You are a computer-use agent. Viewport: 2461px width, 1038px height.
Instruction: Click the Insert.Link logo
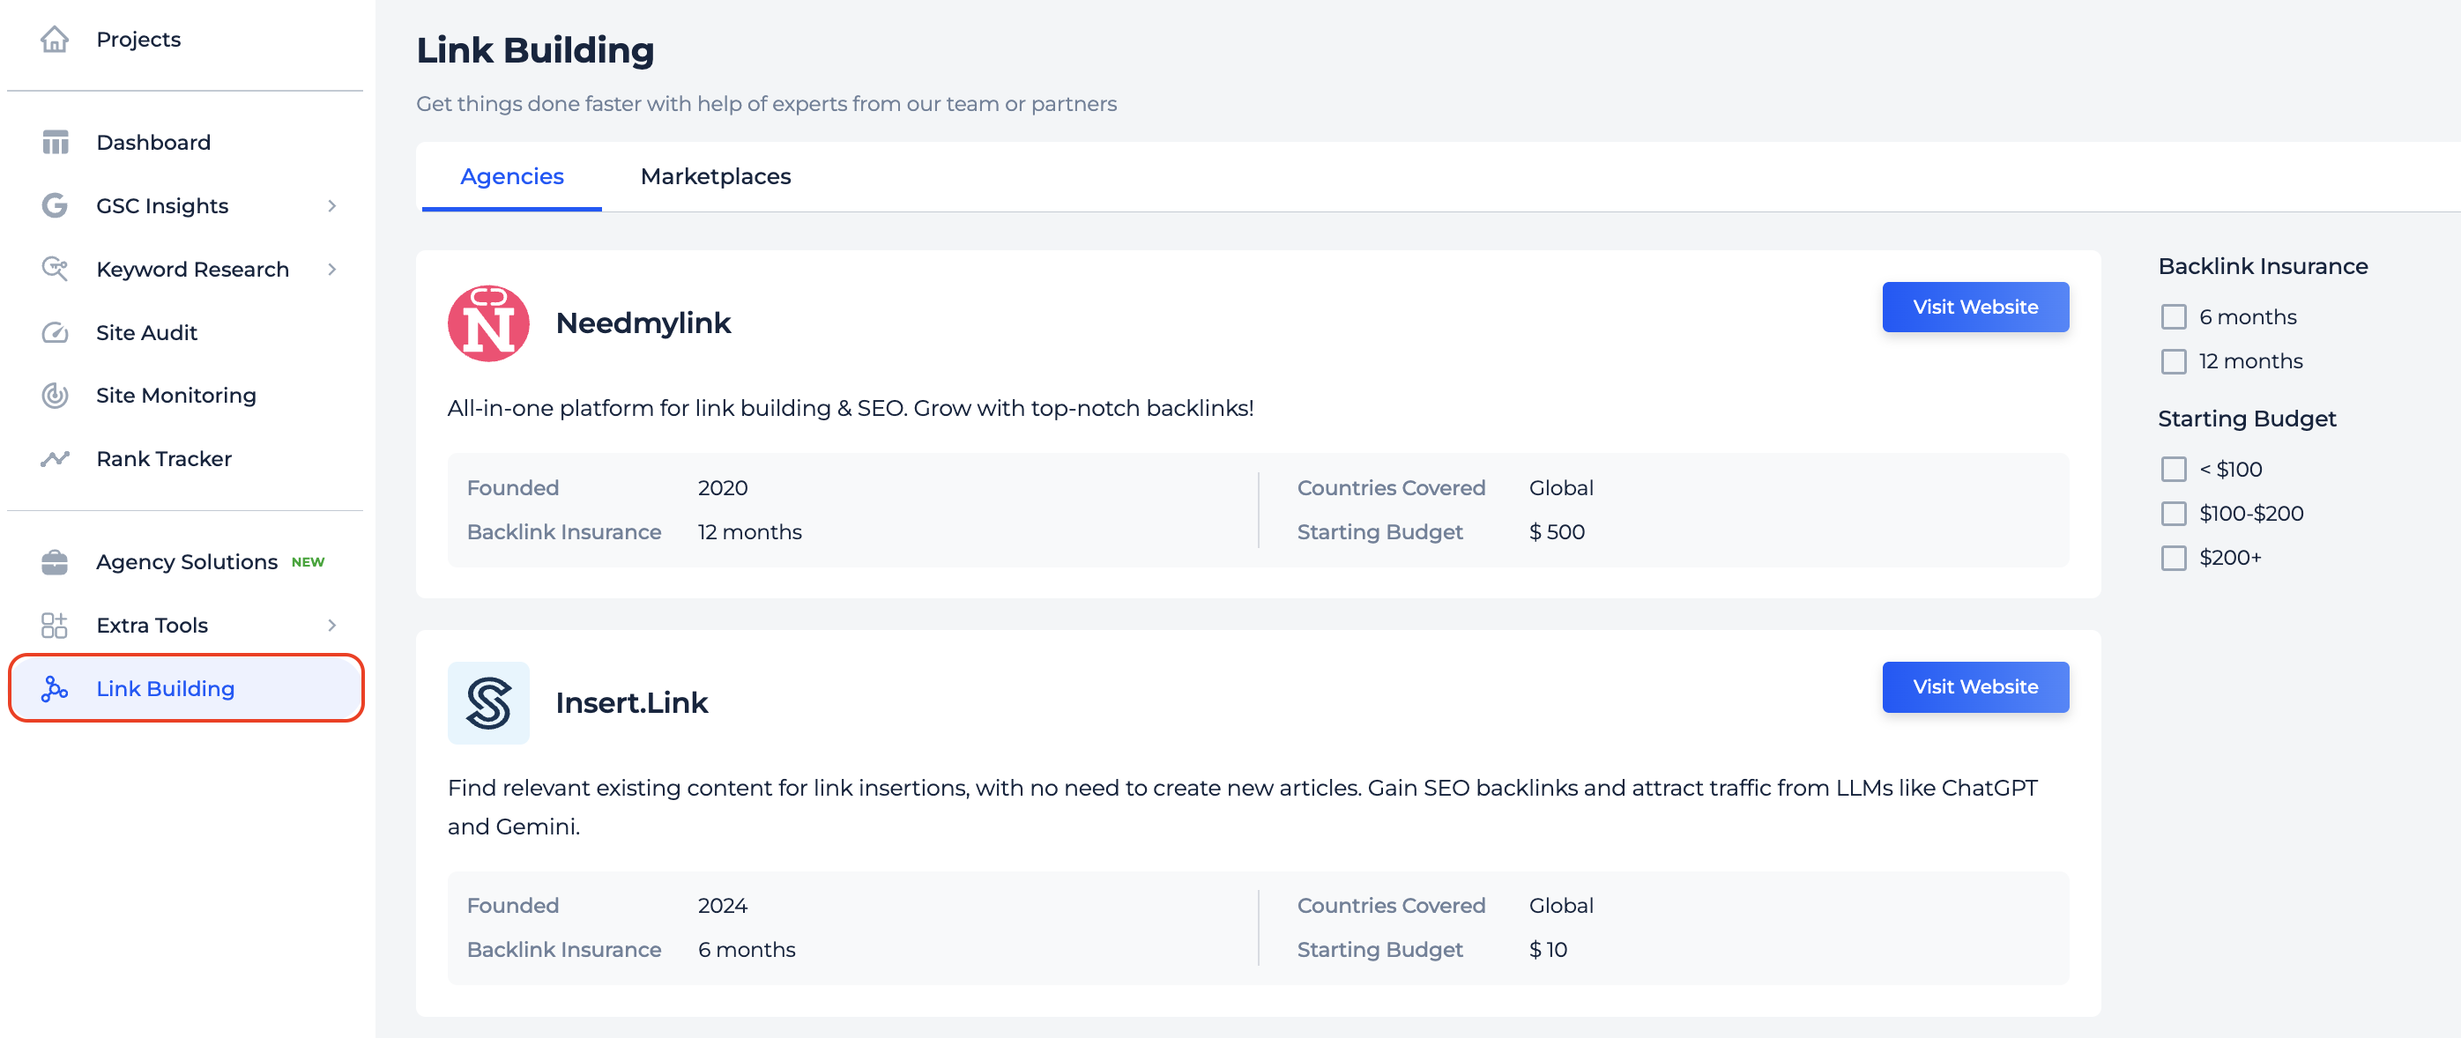(488, 703)
